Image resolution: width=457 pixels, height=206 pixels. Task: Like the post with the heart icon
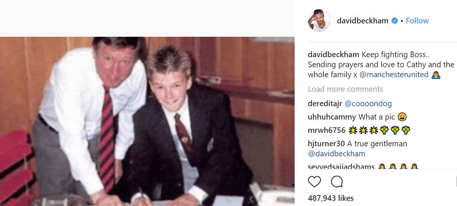[x=314, y=182]
